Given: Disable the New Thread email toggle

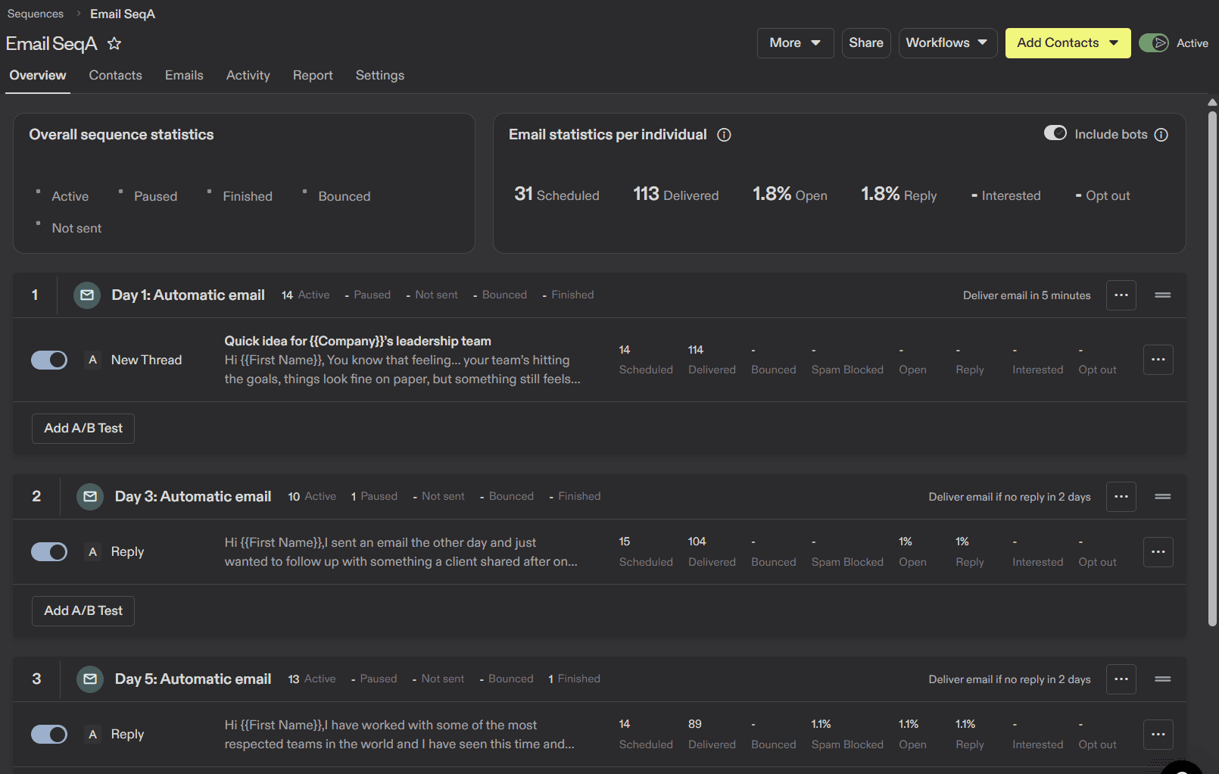Looking at the screenshot, I should pyautogui.click(x=49, y=360).
